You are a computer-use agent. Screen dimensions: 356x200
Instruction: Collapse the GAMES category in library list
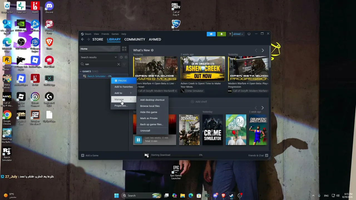coord(81,71)
